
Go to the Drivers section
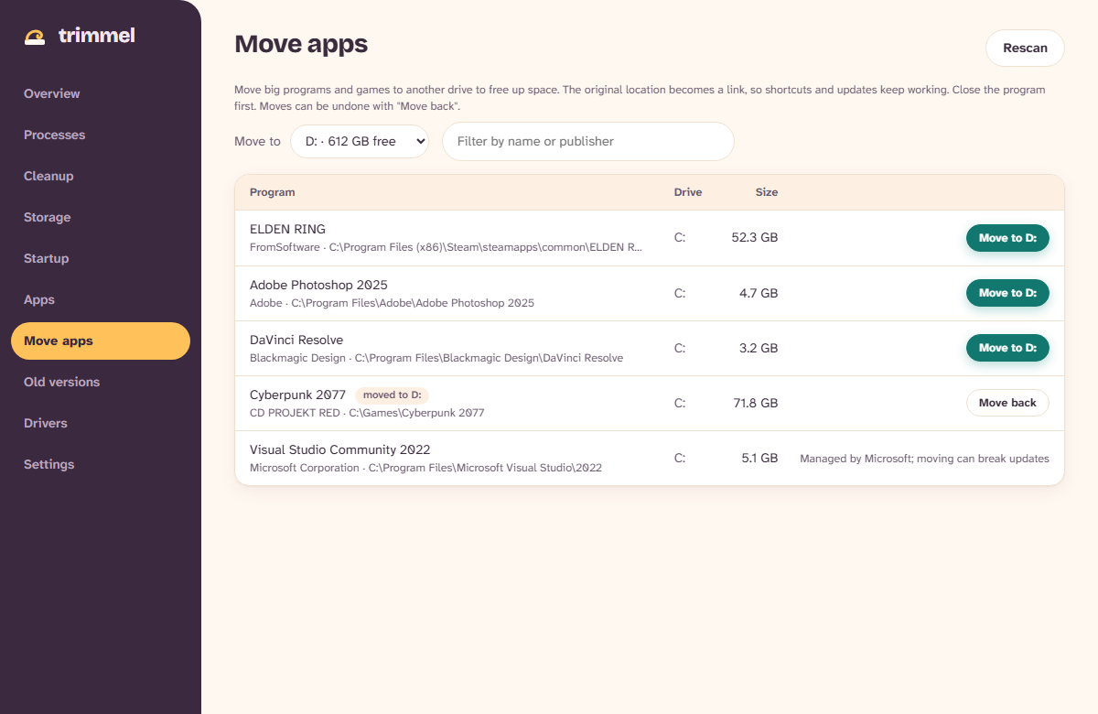pos(101,423)
